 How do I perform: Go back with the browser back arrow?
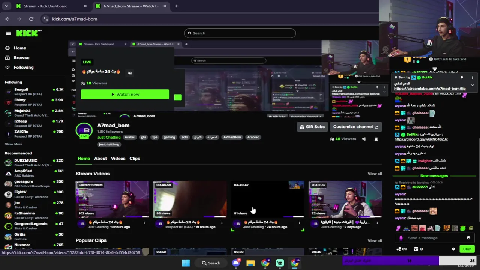click(7, 19)
